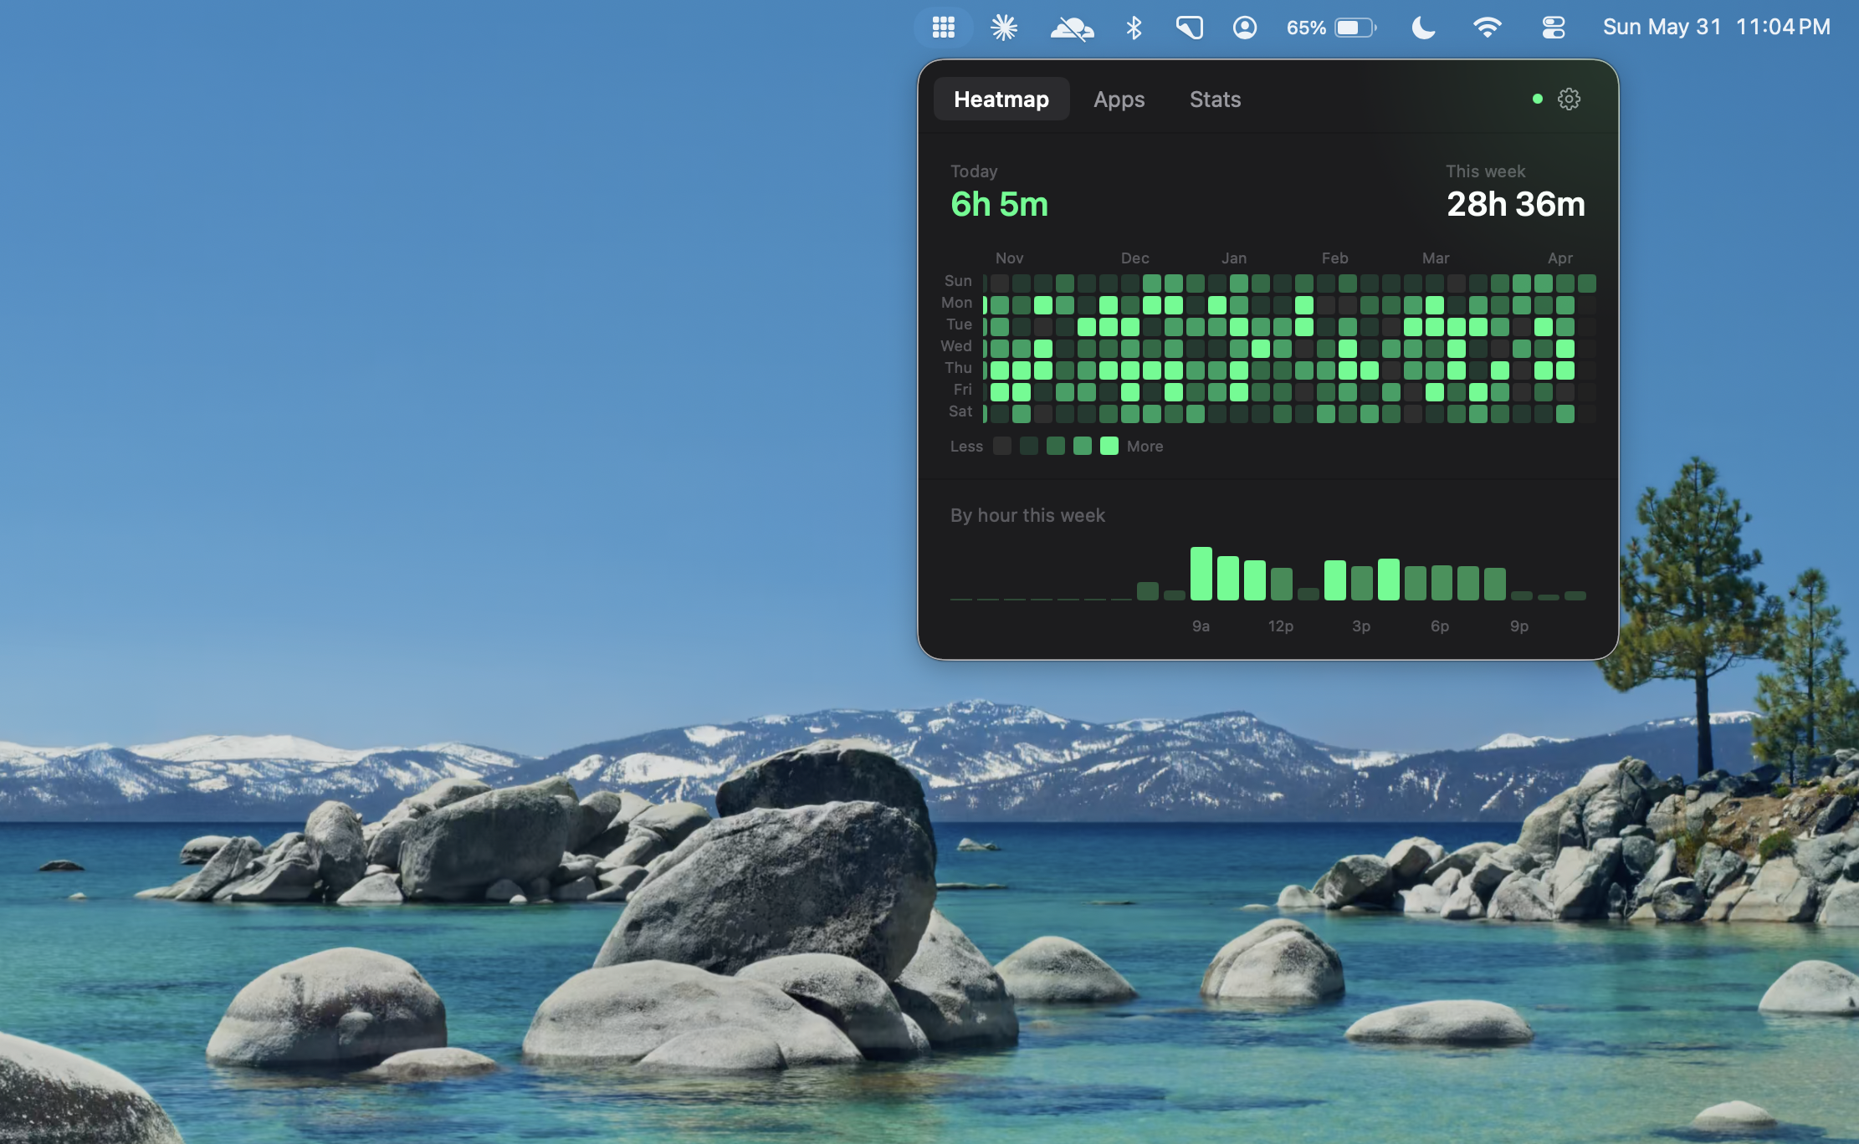The image size is (1859, 1144).
Task: Click the brightest legend swatch beside More
Action: tap(1109, 446)
